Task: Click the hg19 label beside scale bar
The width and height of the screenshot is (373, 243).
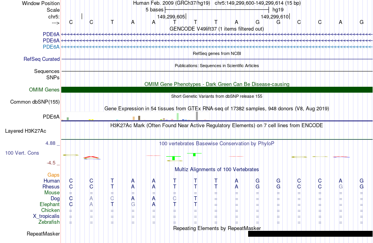Action: (x=278, y=10)
